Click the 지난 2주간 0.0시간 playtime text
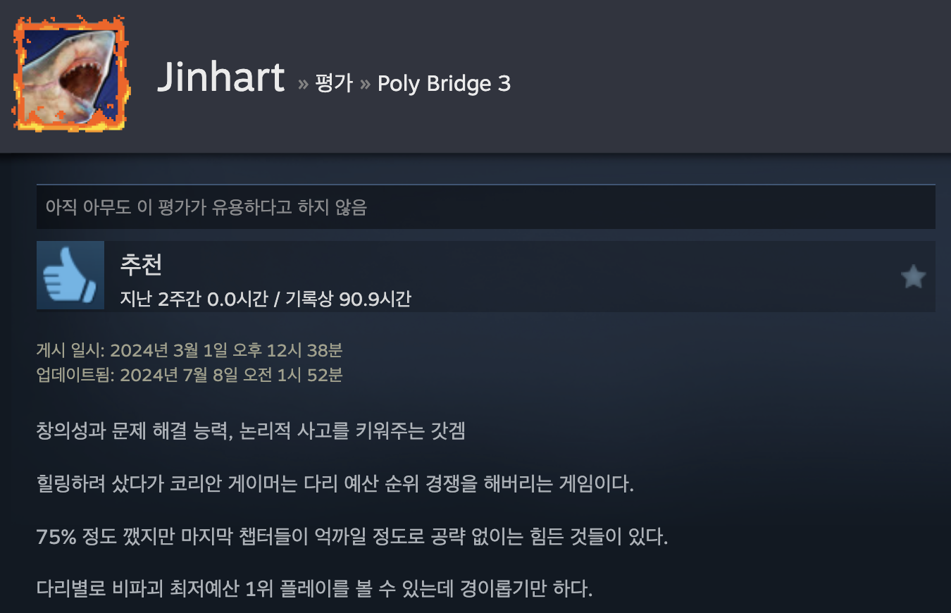The image size is (951, 613). point(194,299)
